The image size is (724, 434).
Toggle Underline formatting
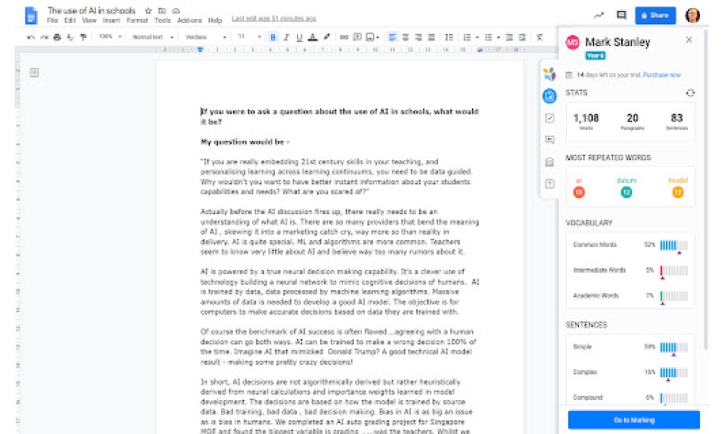tap(299, 37)
